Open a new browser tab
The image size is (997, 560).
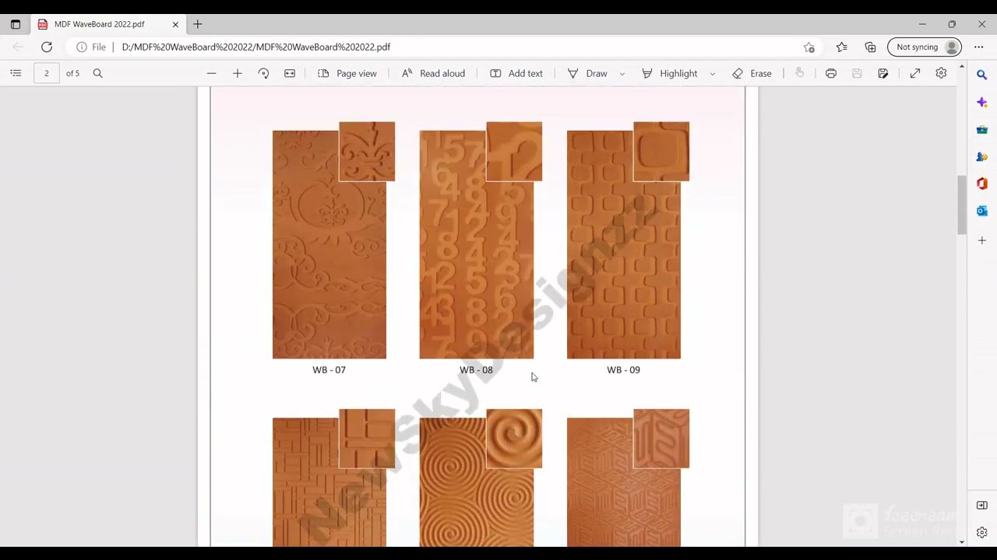tap(198, 24)
